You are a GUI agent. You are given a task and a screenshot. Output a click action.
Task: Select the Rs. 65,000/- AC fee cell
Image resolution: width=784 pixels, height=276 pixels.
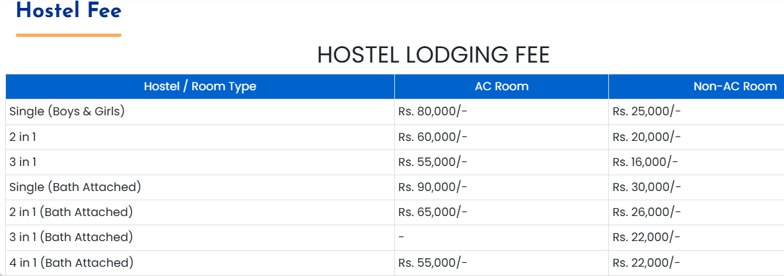pos(433,212)
